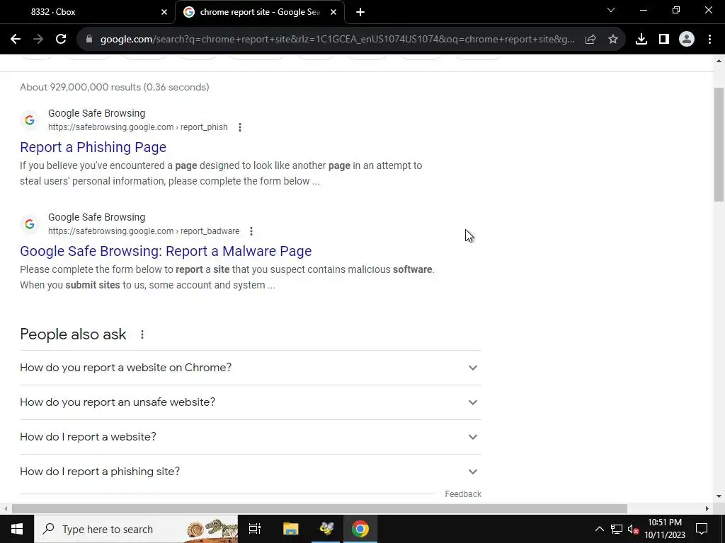Open Chrome downloads
Screen dimensions: 725x543
(641, 40)
